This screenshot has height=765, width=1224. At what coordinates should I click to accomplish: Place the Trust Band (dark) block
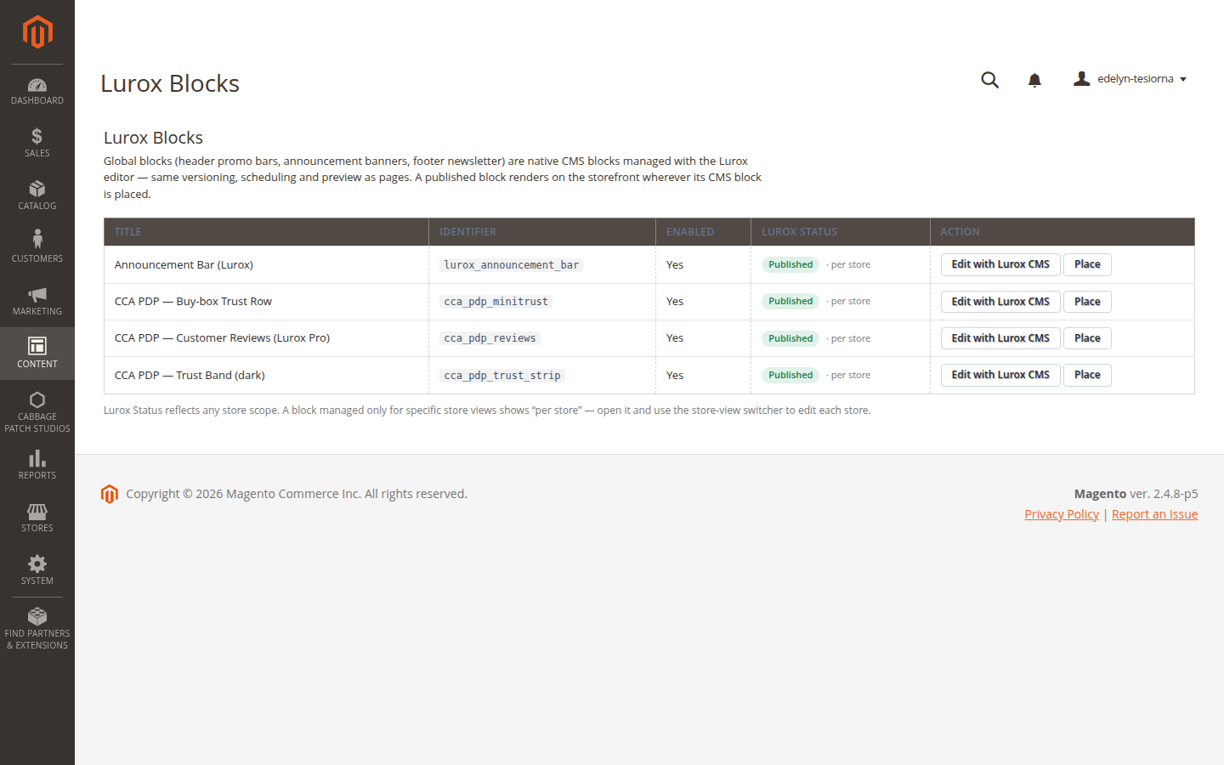(x=1087, y=375)
